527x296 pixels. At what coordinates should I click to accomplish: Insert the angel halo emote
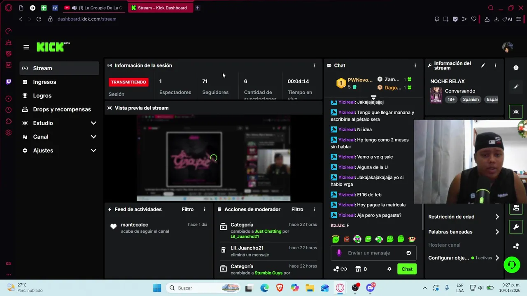[x=336, y=239]
